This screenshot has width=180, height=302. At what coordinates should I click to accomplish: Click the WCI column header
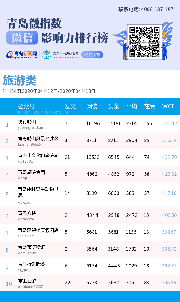[168, 106]
